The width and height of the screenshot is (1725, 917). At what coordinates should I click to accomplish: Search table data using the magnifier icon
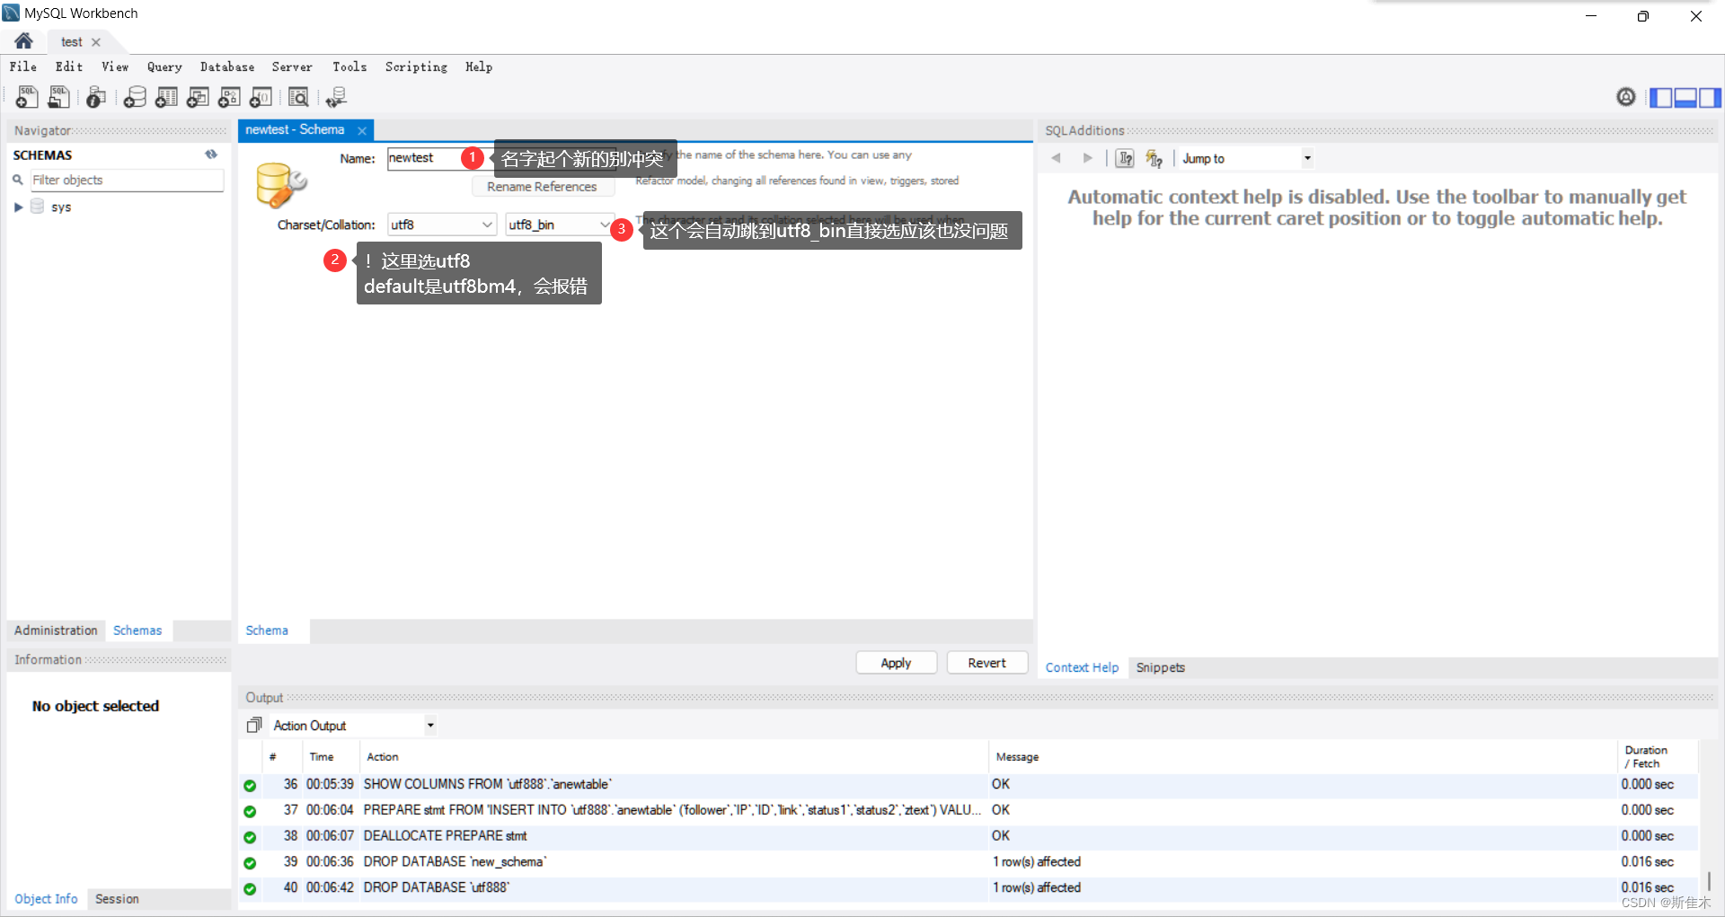[x=298, y=97]
